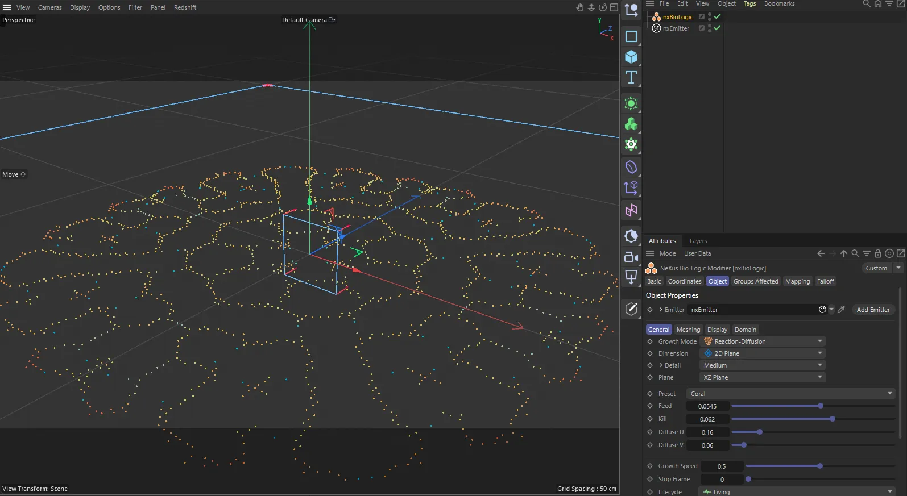Open the viewport Cameras menu
This screenshot has width=907, height=496.
[x=50, y=7]
